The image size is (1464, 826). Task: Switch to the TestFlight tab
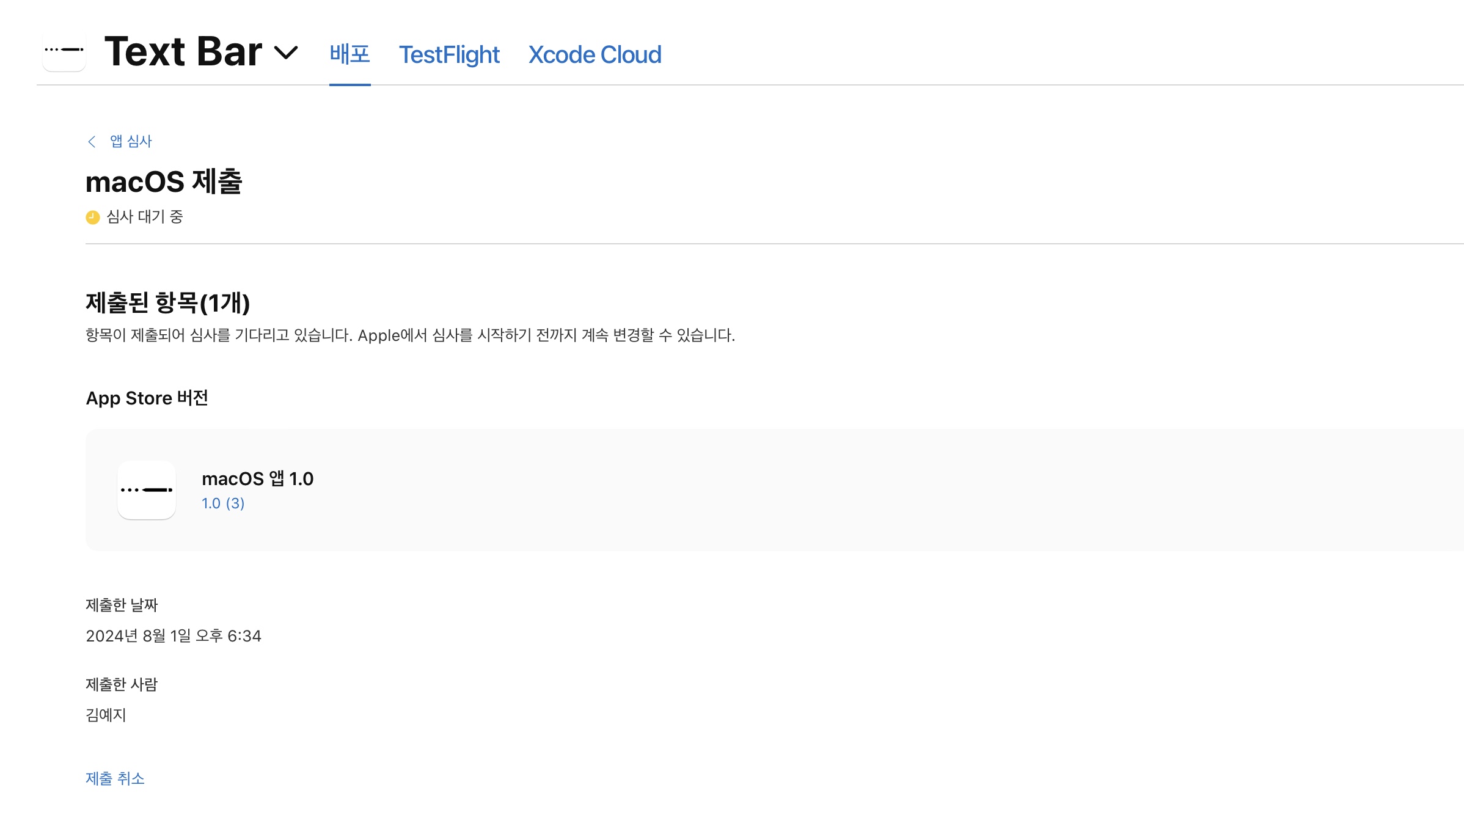click(x=449, y=54)
